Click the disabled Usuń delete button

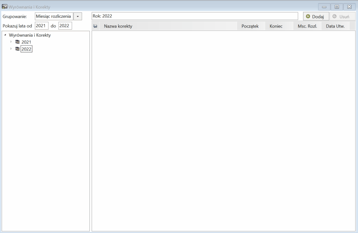tap(342, 16)
